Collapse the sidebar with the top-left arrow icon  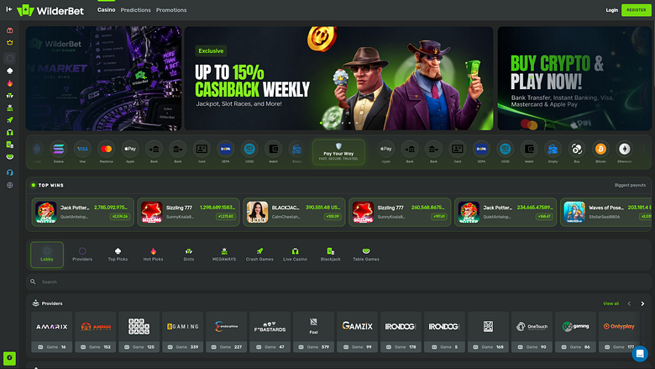pyautogui.click(x=8, y=9)
